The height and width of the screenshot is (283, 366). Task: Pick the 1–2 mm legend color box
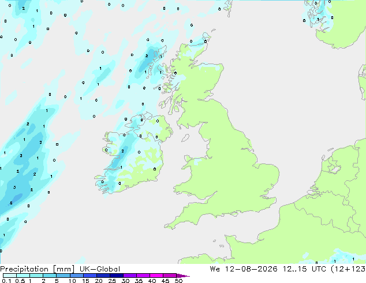[x=36, y=275]
